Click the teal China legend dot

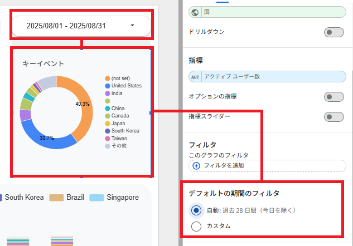point(108,109)
